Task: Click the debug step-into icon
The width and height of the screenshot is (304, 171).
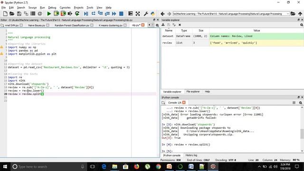Action: click(x=100, y=13)
